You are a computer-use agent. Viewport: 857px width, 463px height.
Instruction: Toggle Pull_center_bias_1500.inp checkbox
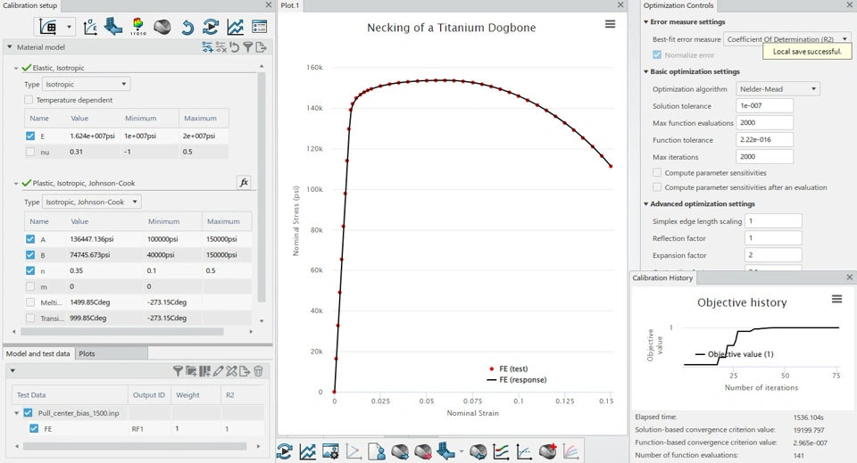pos(29,413)
